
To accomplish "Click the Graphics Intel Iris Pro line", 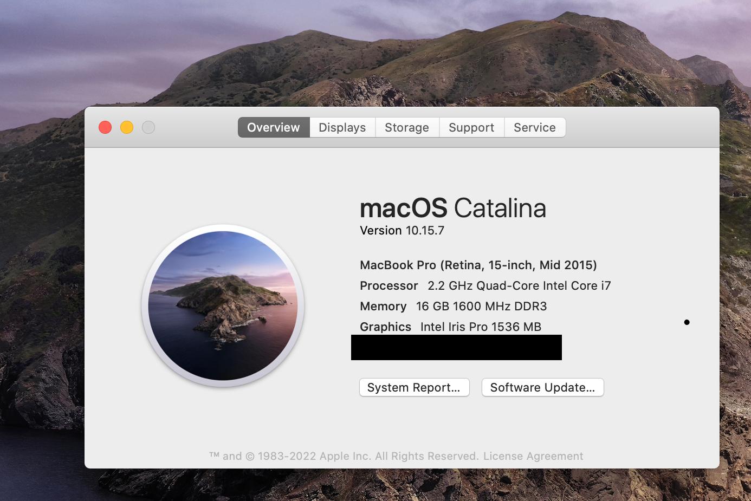I will [x=450, y=327].
